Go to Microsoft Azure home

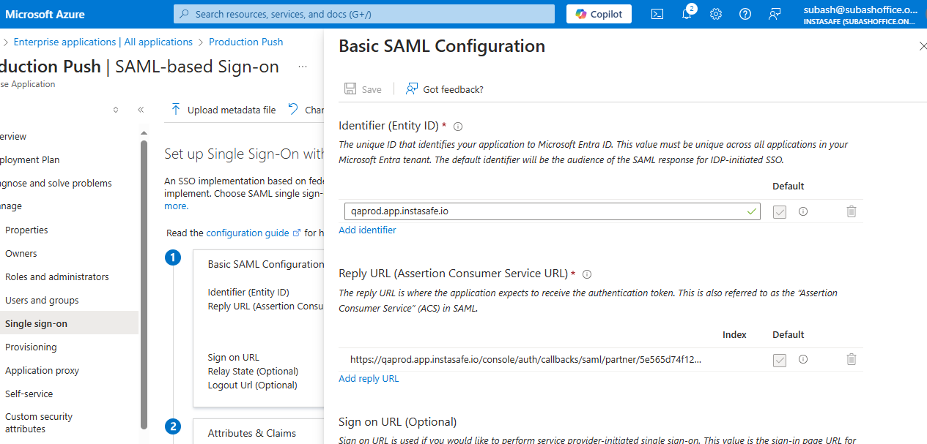coord(45,14)
